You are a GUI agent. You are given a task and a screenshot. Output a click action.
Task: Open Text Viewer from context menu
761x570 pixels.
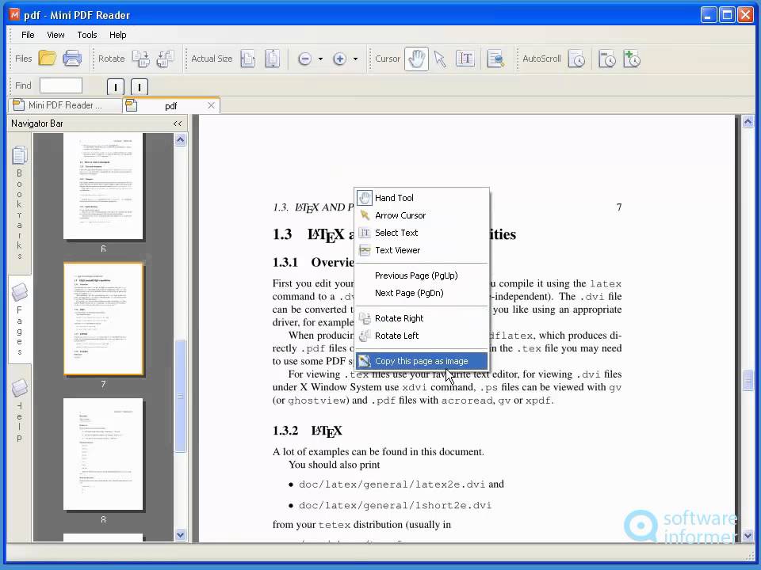pyautogui.click(x=422, y=250)
